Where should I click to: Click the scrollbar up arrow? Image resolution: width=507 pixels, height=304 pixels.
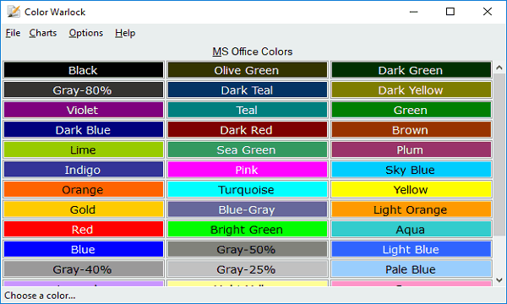point(499,68)
